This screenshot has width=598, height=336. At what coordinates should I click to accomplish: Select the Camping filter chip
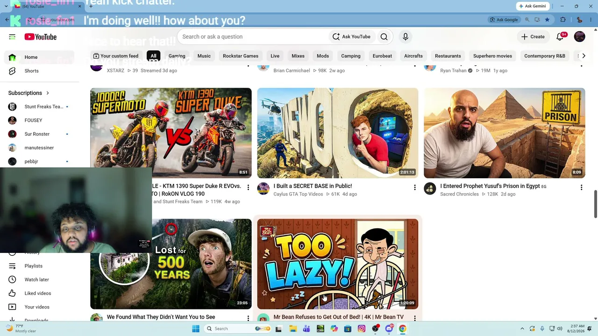(x=351, y=56)
